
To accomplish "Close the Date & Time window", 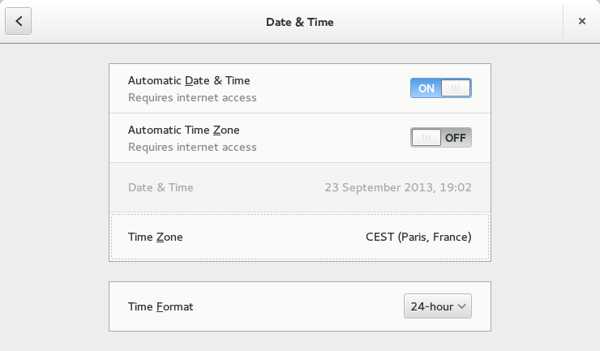I will 581,22.
